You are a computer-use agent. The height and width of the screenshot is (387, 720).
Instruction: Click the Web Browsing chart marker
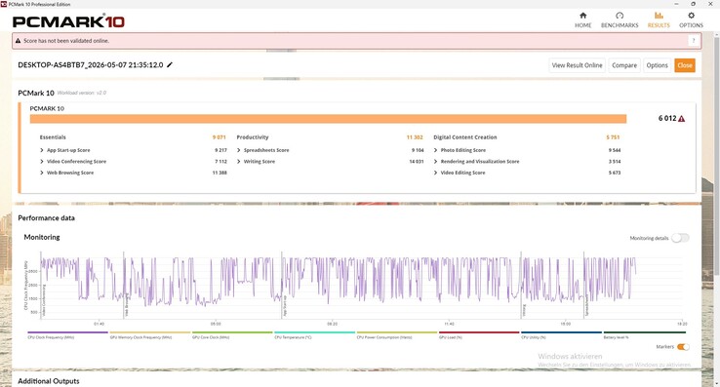pos(126,305)
